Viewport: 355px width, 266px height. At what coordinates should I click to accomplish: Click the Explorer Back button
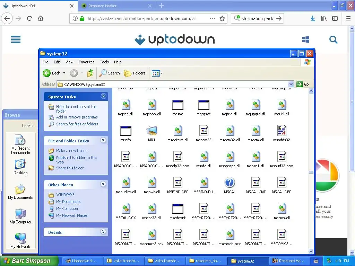coord(52,73)
